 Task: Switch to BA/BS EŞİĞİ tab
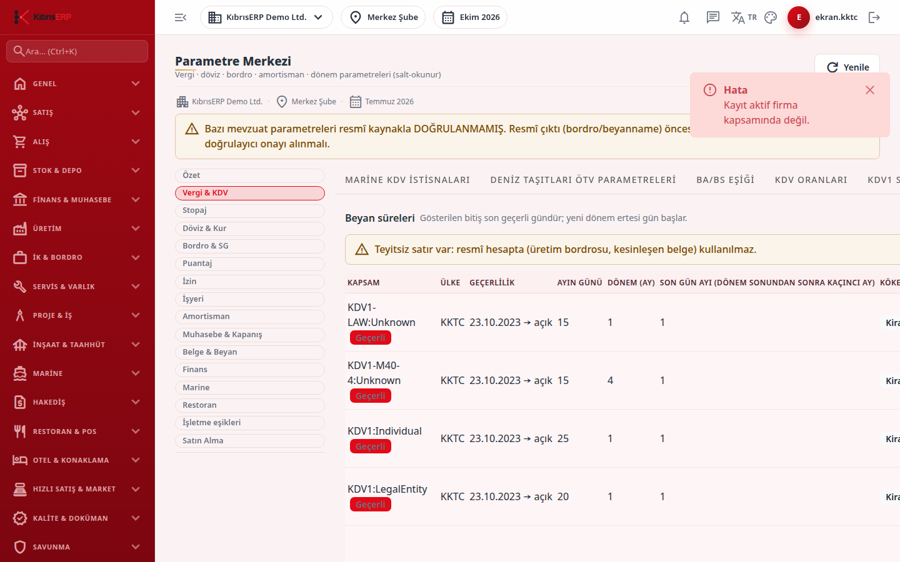point(726,180)
